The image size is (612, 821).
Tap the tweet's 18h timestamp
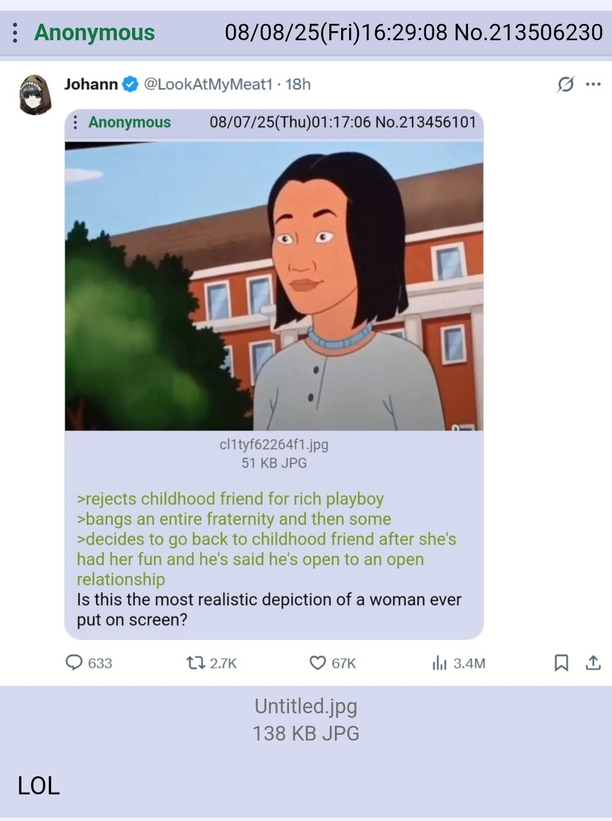[x=298, y=84]
